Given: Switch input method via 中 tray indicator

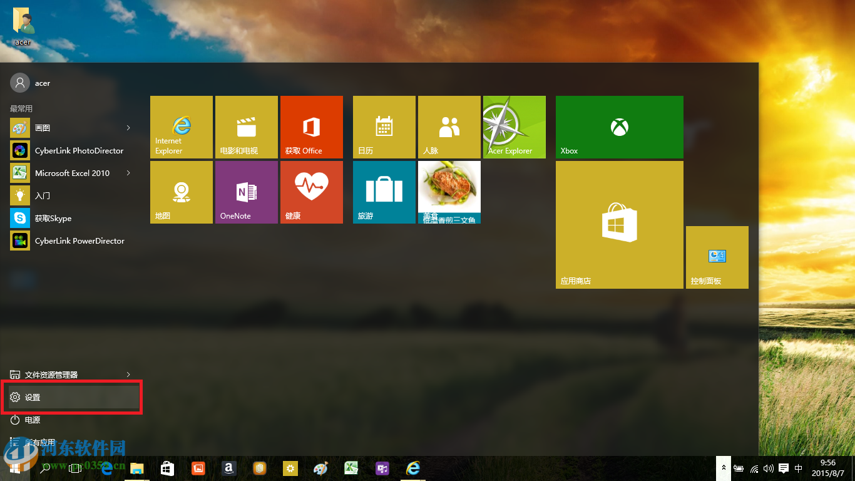Looking at the screenshot, I should (799, 468).
